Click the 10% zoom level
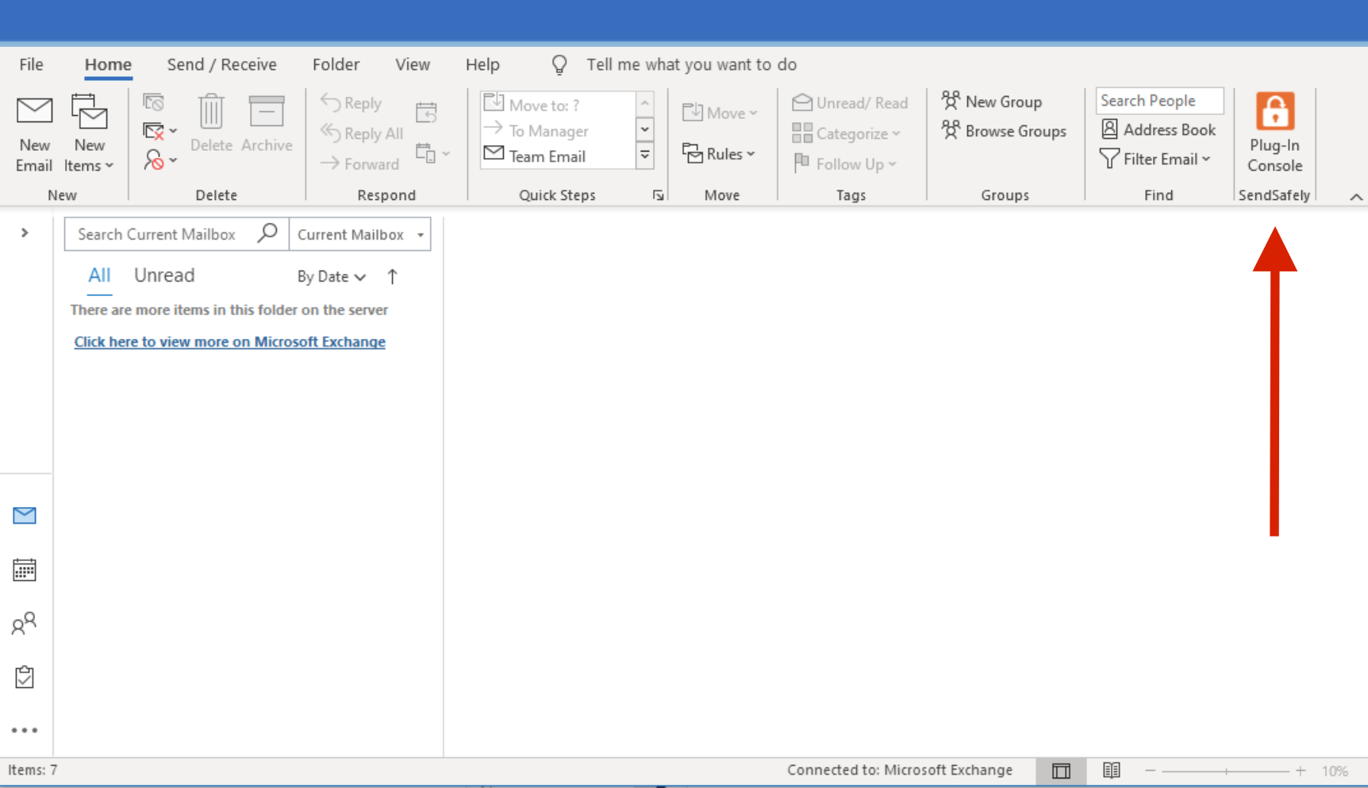Viewport: 1368px width, 788px height. coord(1335,771)
